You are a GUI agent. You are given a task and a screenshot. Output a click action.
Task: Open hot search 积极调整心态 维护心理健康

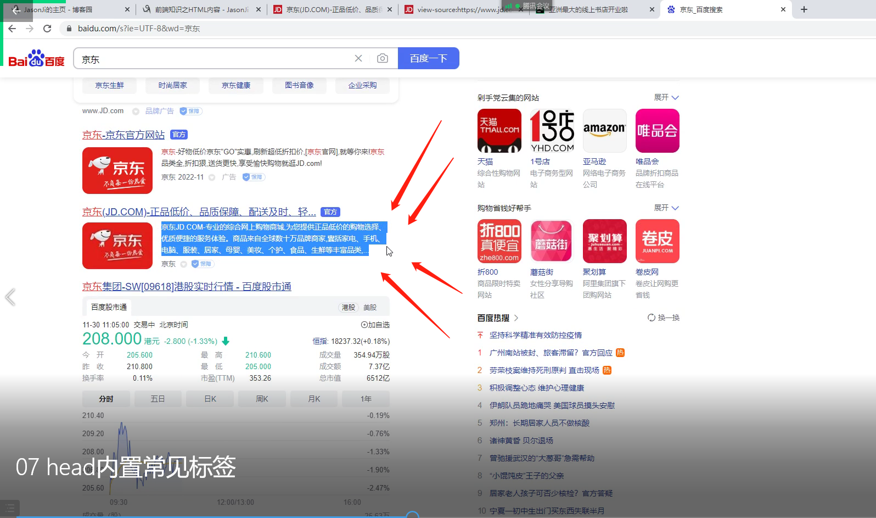(x=537, y=388)
